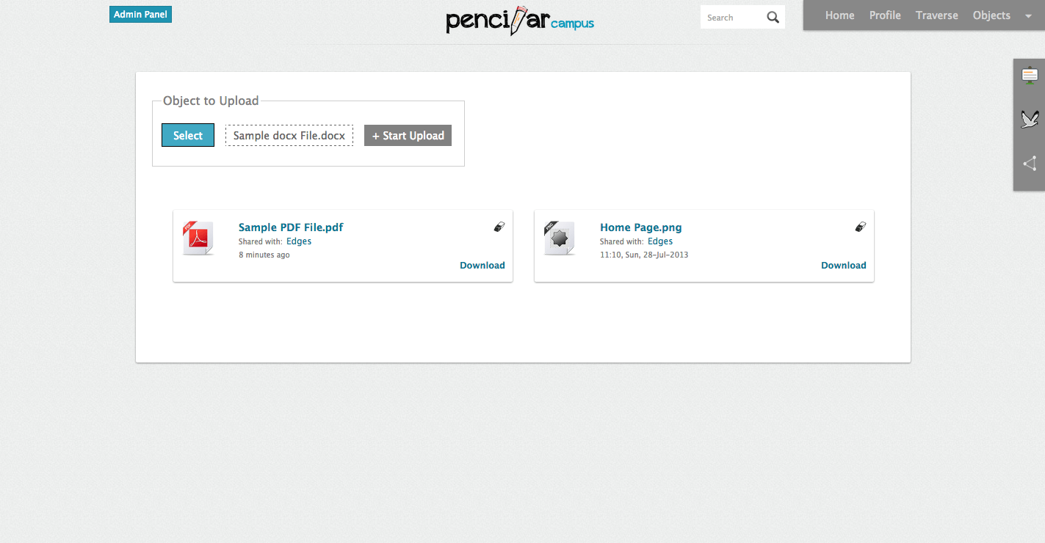Click the PDF file type icon
The image size is (1045, 543).
pyautogui.click(x=198, y=238)
